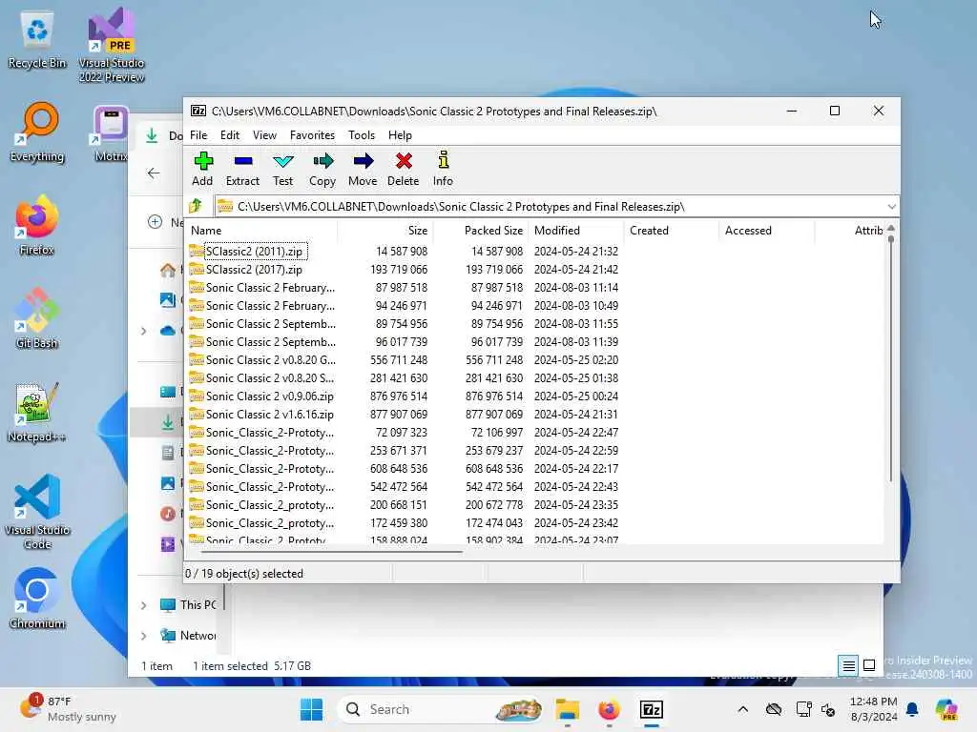Open Notepad++ desktop shortcut

(x=37, y=412)
